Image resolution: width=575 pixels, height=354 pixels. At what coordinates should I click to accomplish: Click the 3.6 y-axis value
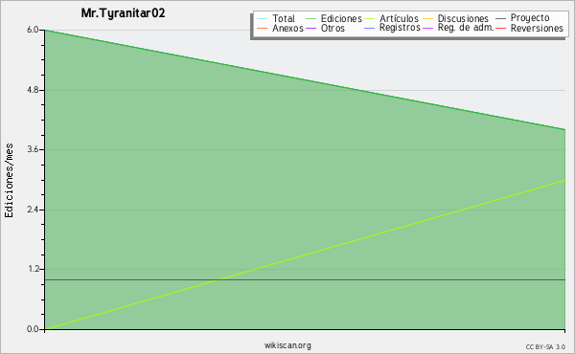click(33, 149)
